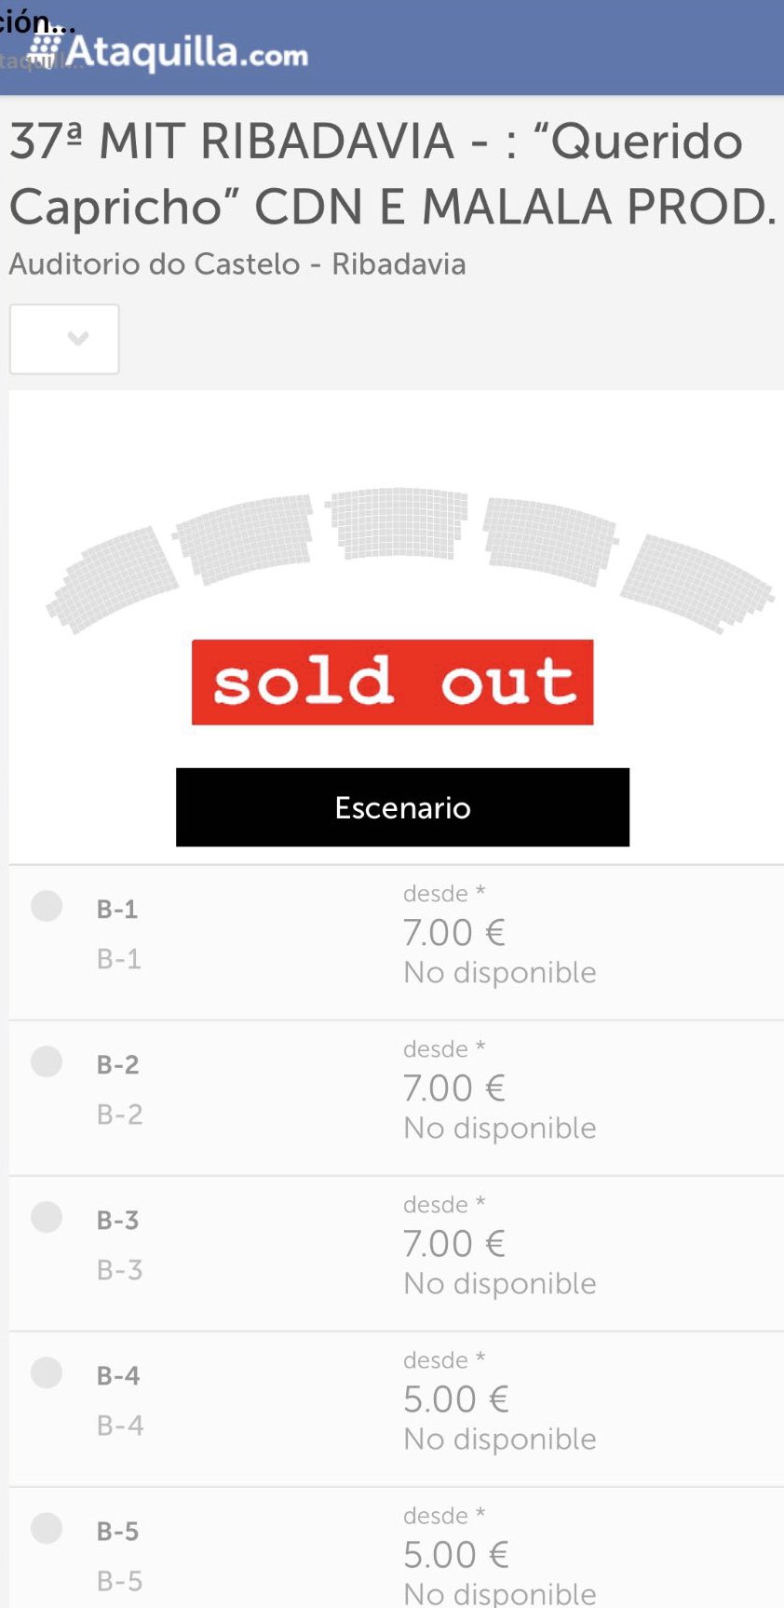
Task: Select the B-3 zone radio button
Action: pos(47,1217)
